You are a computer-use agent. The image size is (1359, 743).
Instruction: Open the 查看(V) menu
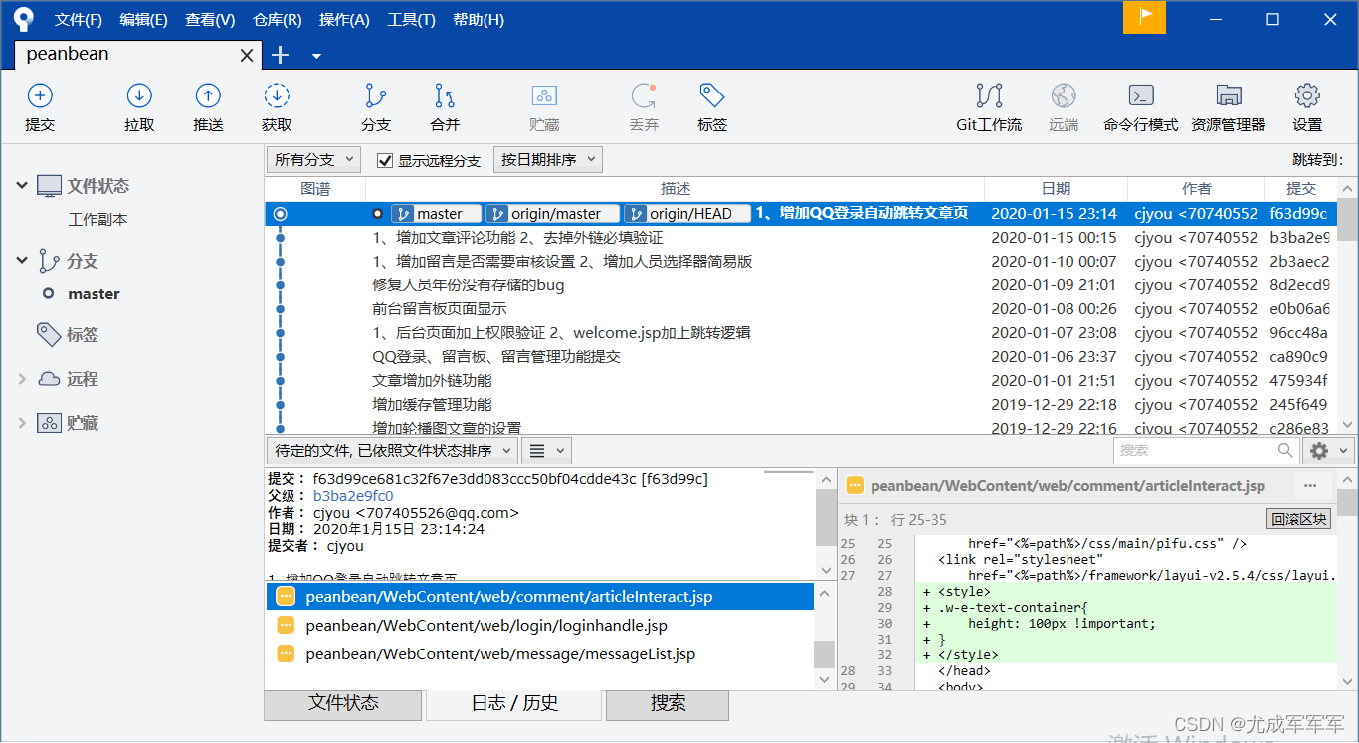click(x=210, y=20)
